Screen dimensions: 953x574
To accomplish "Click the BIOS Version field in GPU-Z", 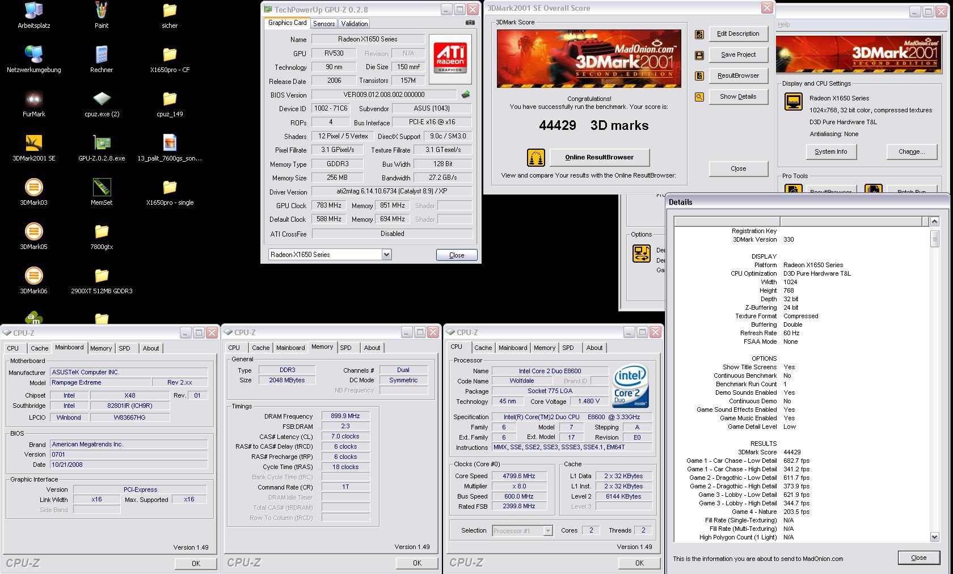I will click(384, 95).
